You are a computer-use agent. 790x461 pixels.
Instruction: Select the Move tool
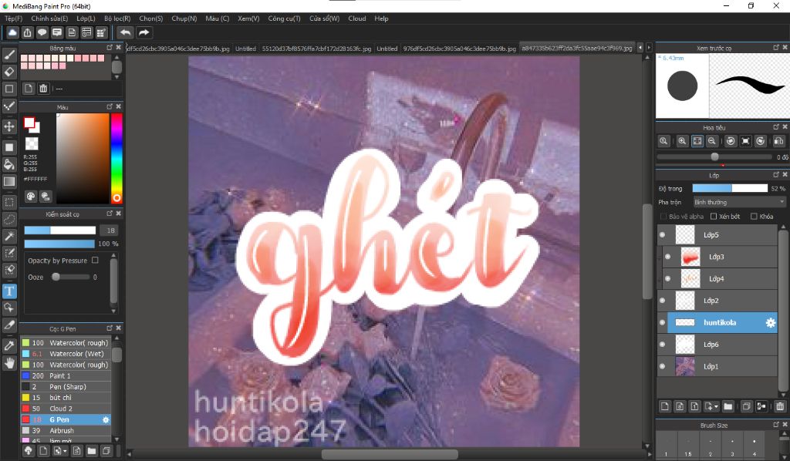pyautogui.click(x=9, y=126)
